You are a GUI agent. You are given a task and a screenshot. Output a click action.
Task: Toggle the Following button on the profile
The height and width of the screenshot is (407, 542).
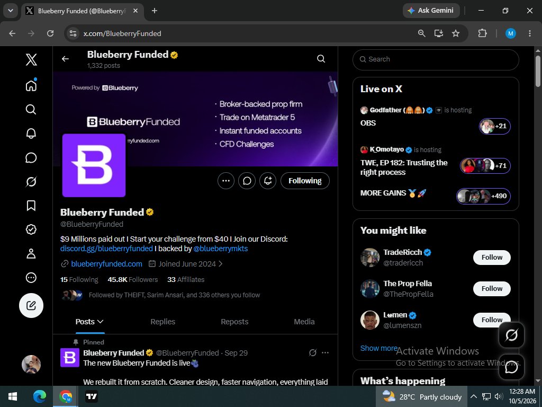coord(305,181)
